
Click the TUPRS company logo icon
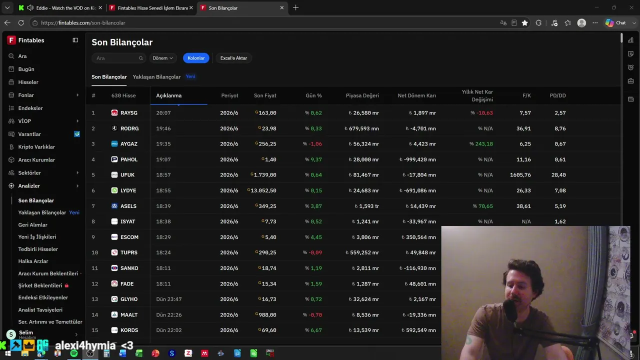(114, 252)
